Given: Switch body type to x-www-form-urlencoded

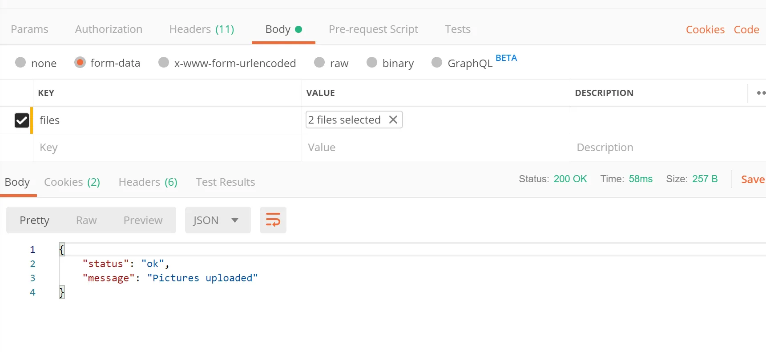Looking at the screenshot, I should (164, 63).
